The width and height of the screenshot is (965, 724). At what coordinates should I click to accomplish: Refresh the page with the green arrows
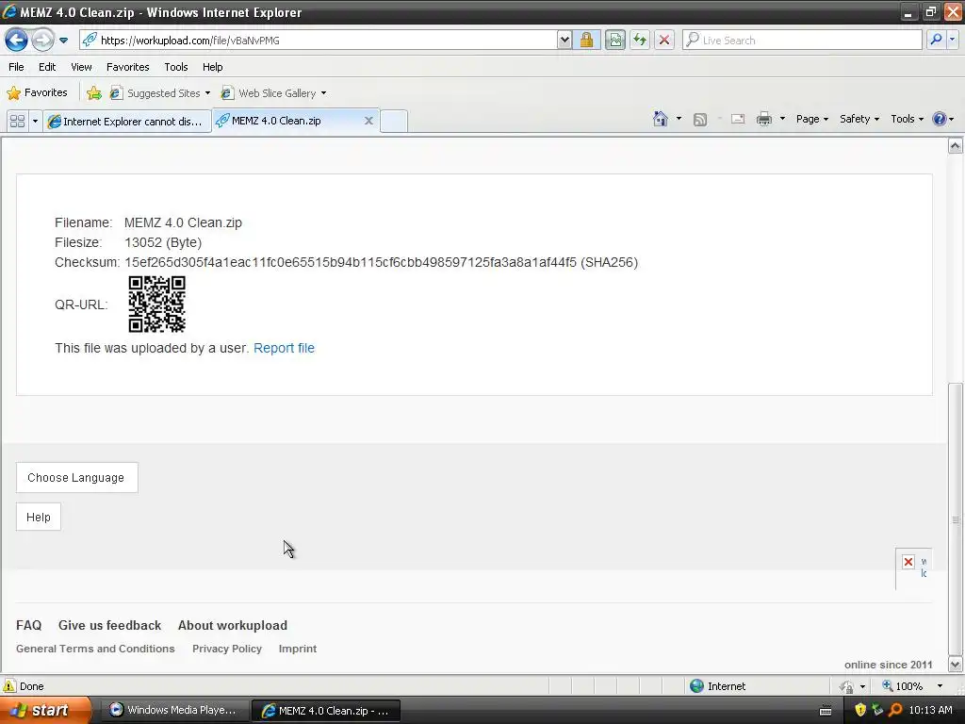(640, 40)
